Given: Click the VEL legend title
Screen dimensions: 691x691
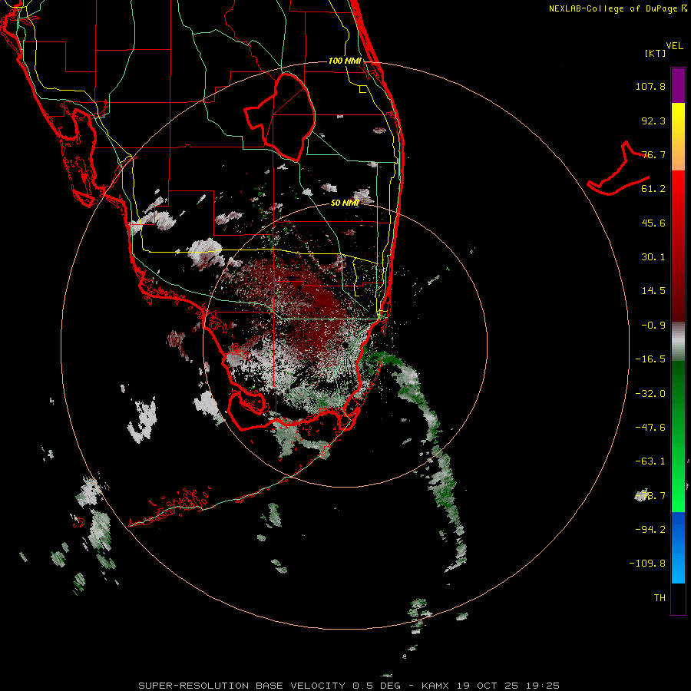Looking at the screenshot, I should pyautogui.click(x=674, y=46).
